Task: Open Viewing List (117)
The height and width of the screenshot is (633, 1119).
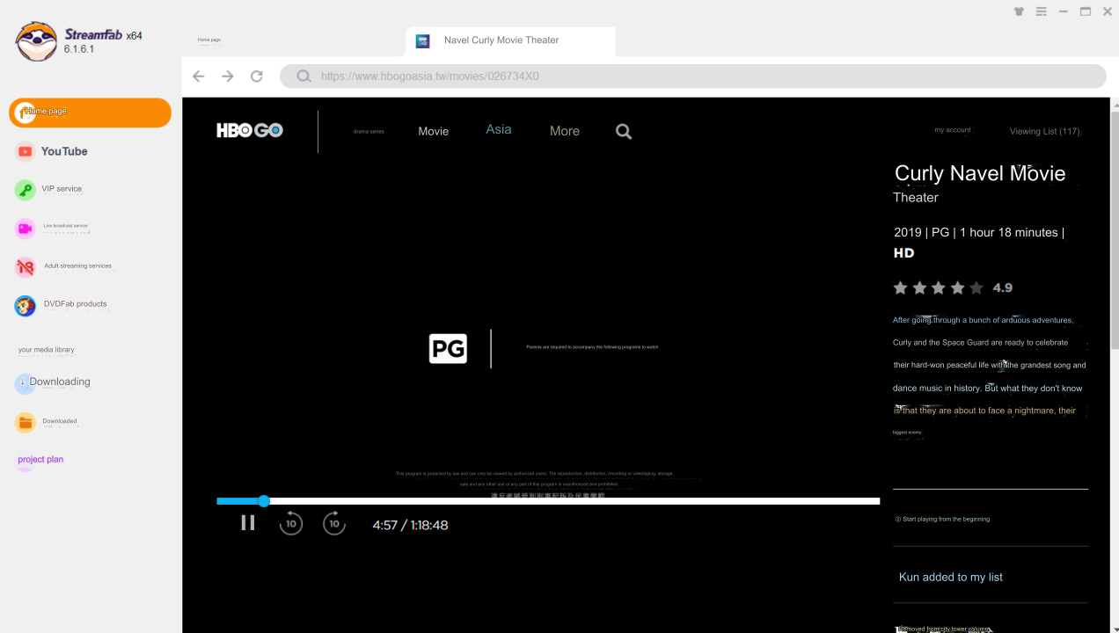Action: pos(1044,131)
